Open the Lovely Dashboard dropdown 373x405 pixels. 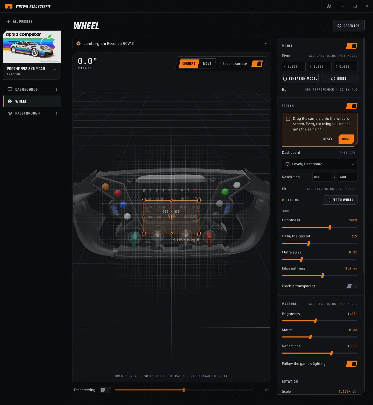(x=320, y=164)
